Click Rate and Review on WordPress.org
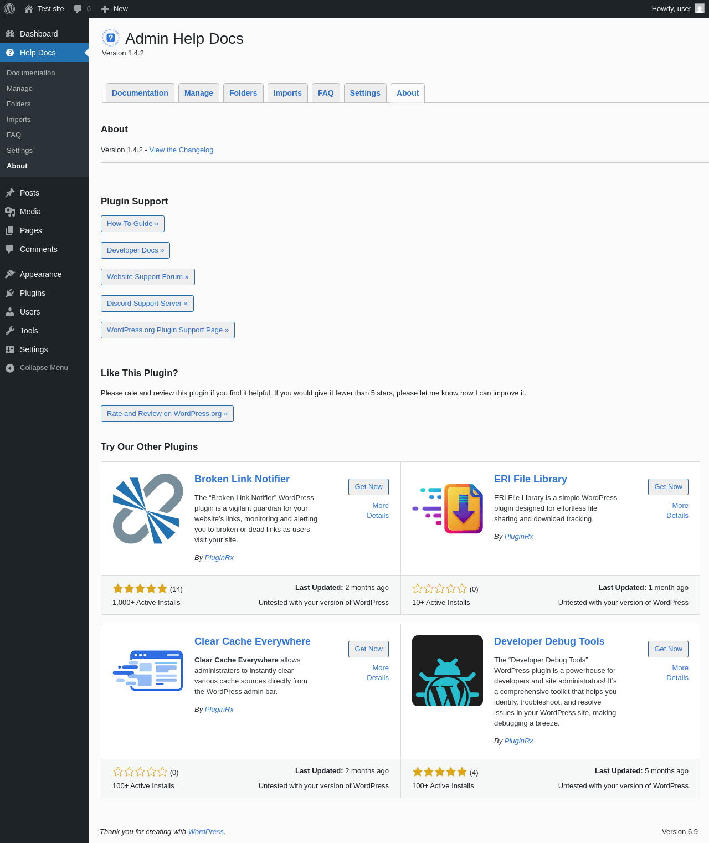709x843 pixels. 167,414
